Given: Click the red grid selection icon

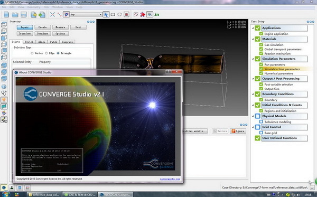Looking at the screenshot, I should [127, 14].
